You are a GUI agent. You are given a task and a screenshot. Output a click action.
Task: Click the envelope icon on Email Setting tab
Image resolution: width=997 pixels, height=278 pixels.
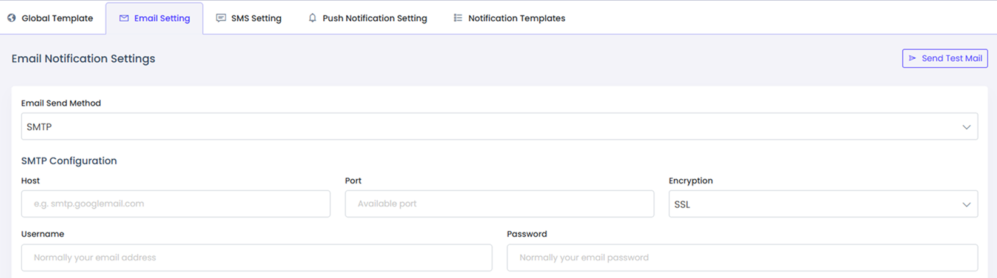click(124, 18)
